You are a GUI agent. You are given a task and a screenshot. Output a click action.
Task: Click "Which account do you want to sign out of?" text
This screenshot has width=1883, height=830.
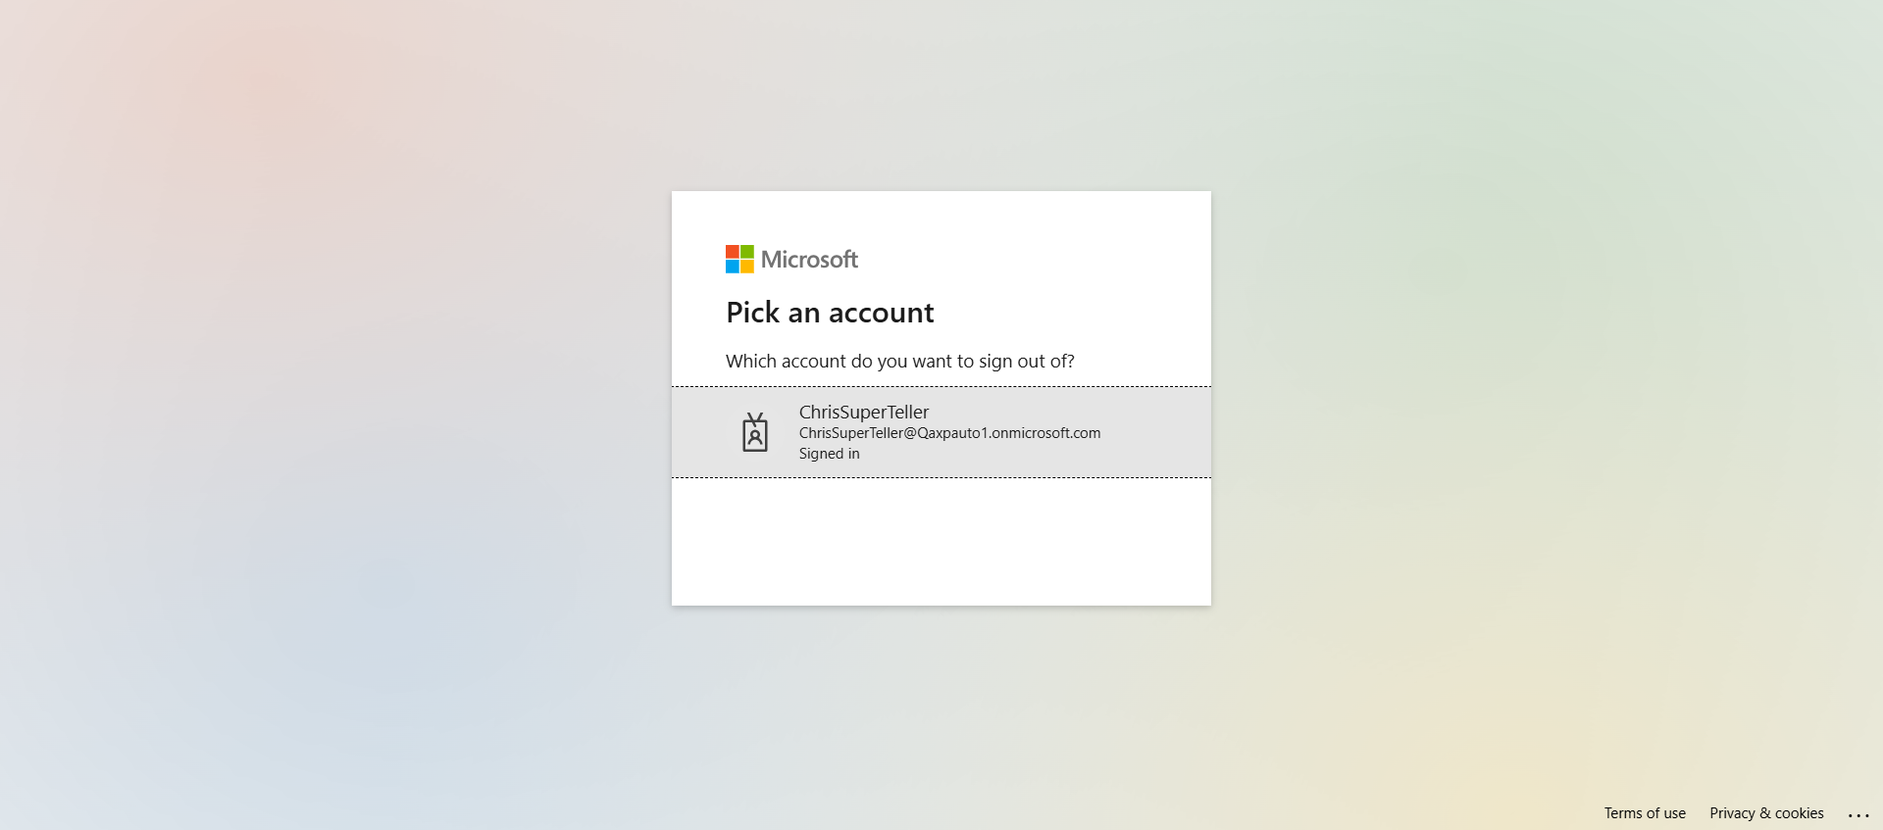[x=900, y=362]
